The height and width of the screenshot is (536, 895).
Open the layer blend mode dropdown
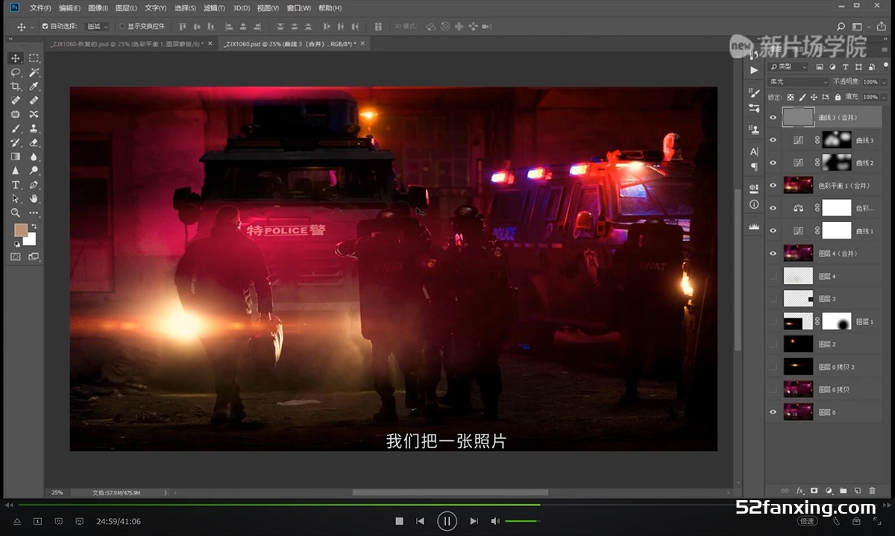(798, 82)
